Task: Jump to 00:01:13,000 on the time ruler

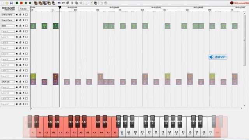Action: [72, 7]
